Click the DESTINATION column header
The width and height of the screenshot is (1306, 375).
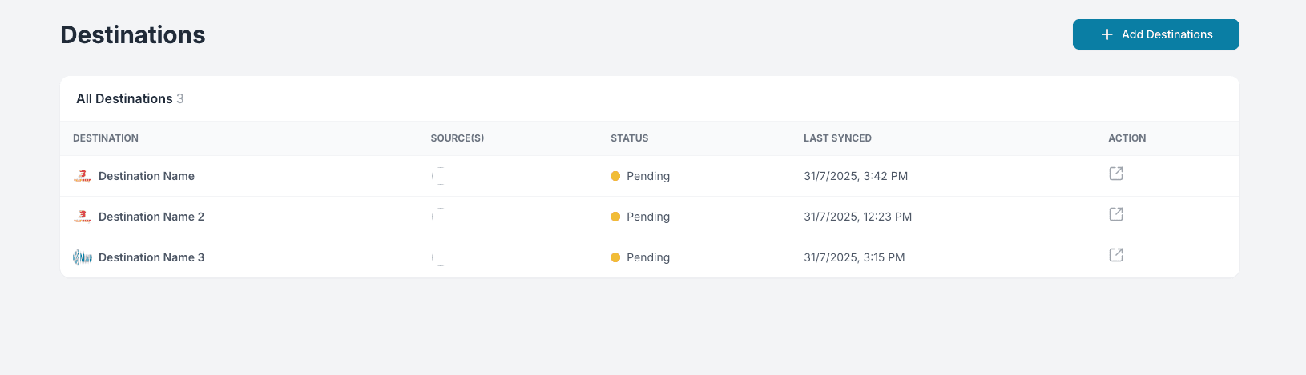(106, 138)
